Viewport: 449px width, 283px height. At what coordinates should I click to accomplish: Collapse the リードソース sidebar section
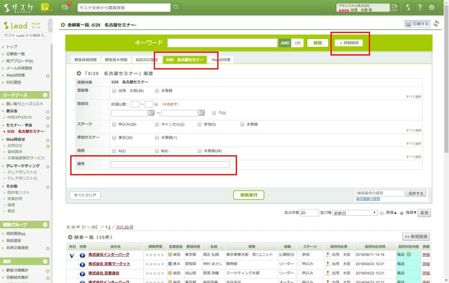tap(45, 95)
